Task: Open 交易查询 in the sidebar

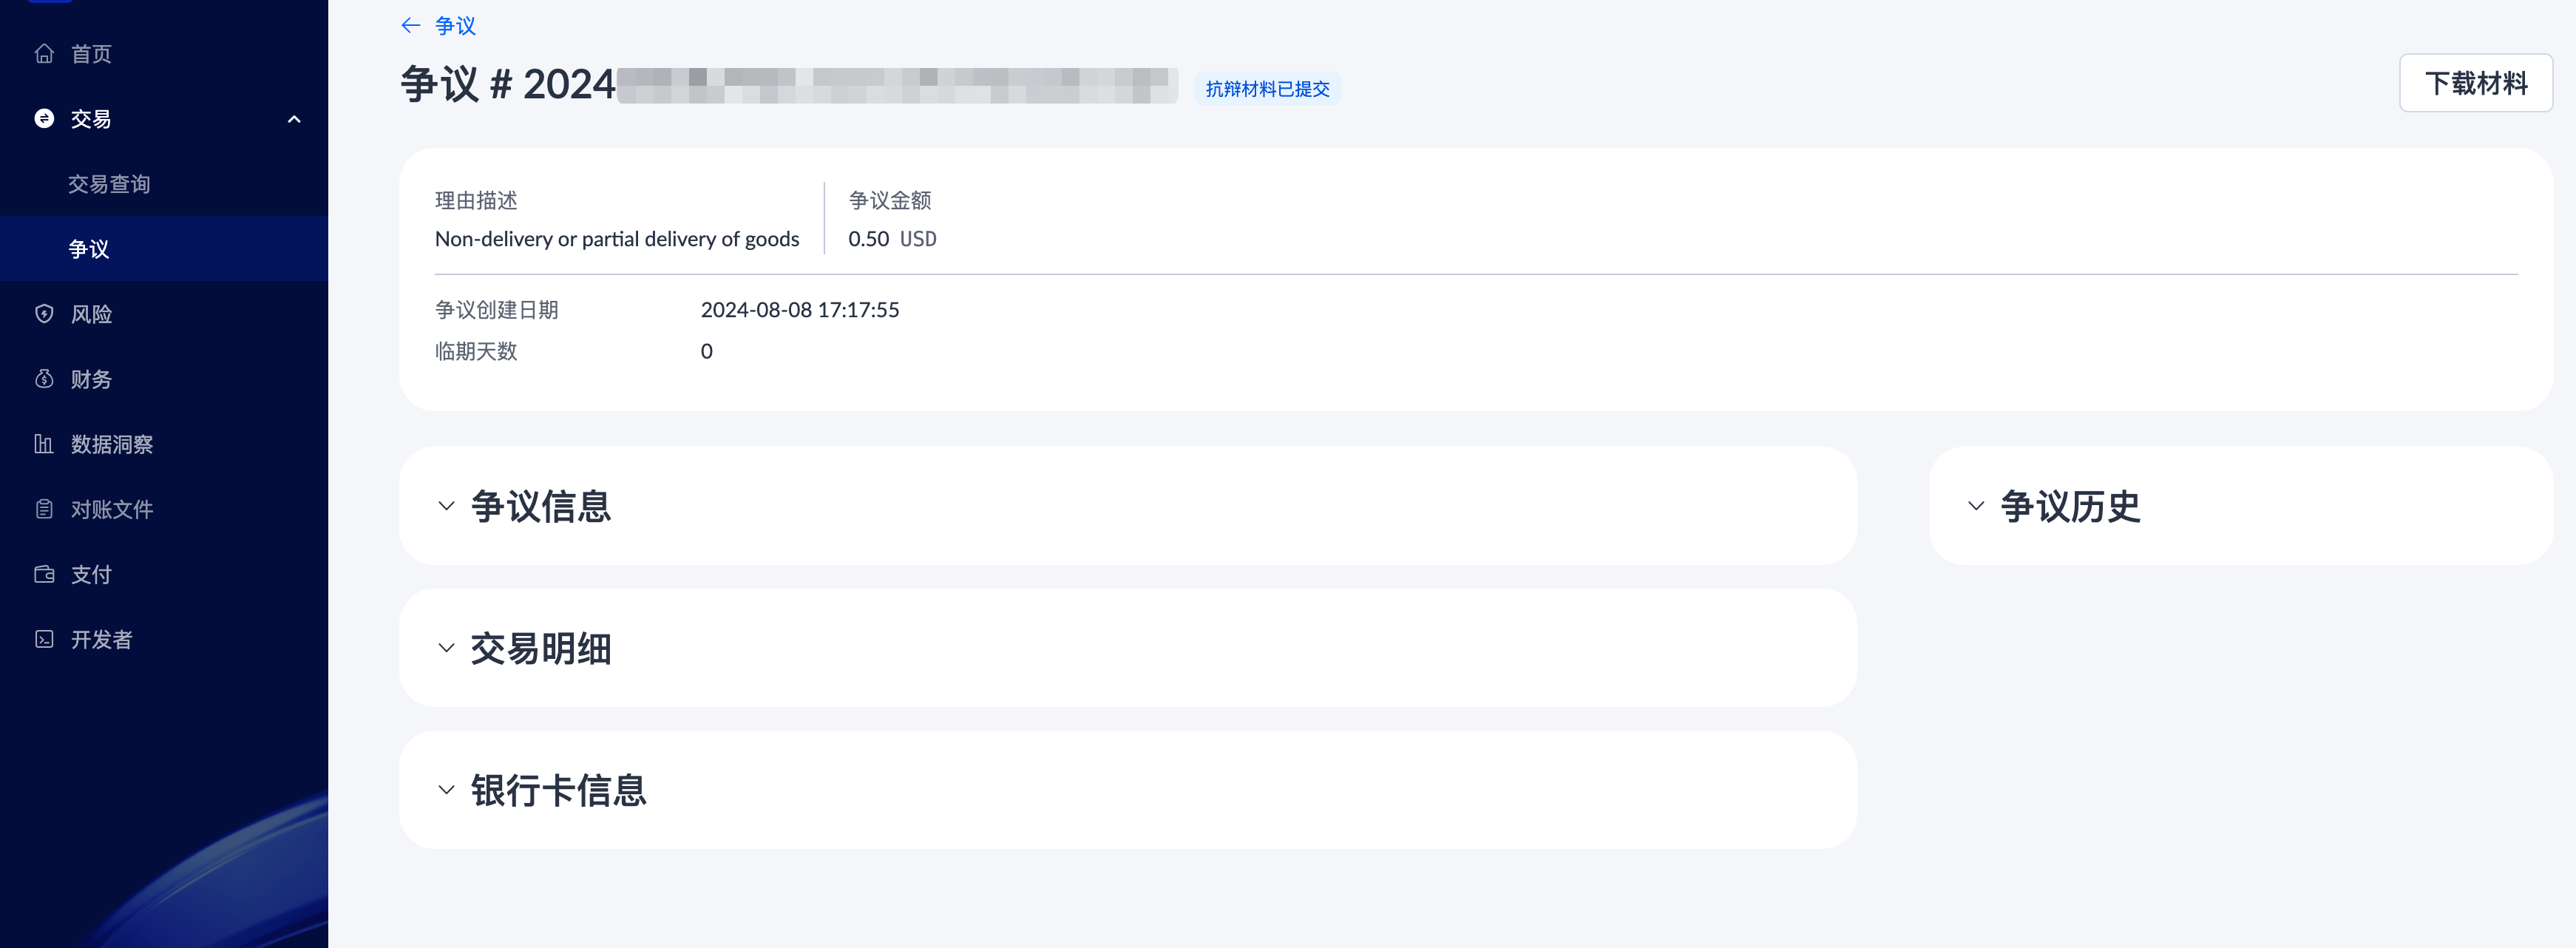Action: click(109, 184)
